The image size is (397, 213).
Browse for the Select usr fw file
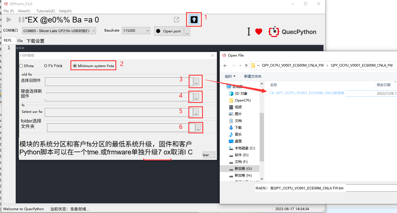[196, 112]
